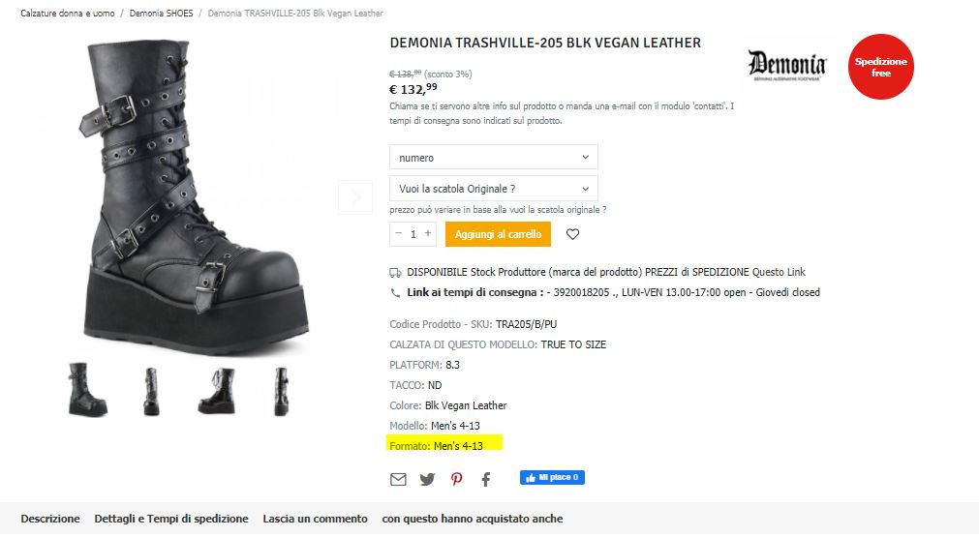This screenshot has width=979, height=537.
Task: Click next image arrow on product photo
Action: point(355,197)
